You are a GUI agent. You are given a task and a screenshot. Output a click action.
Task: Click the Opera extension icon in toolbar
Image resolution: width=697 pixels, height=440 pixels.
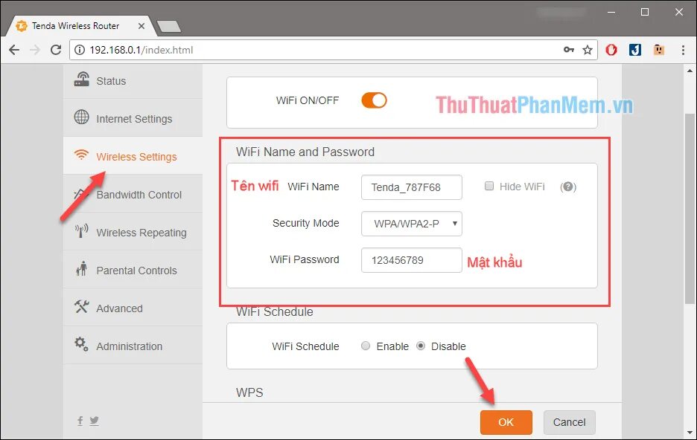click(x=611, y=50)
